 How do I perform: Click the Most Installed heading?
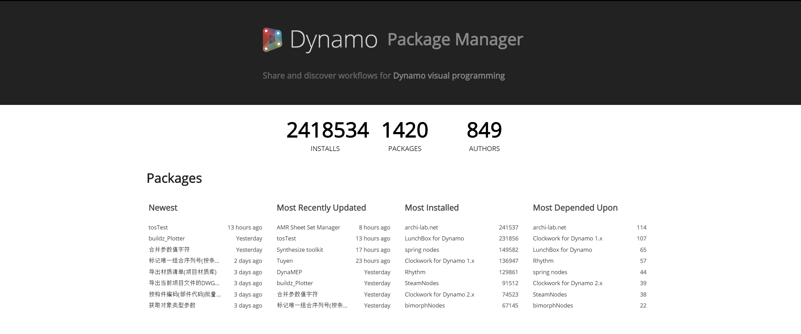(431, 208)
